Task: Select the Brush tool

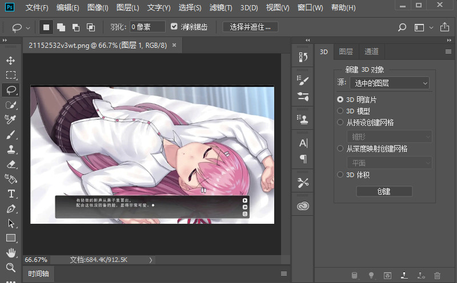Action: pos(11,134)
